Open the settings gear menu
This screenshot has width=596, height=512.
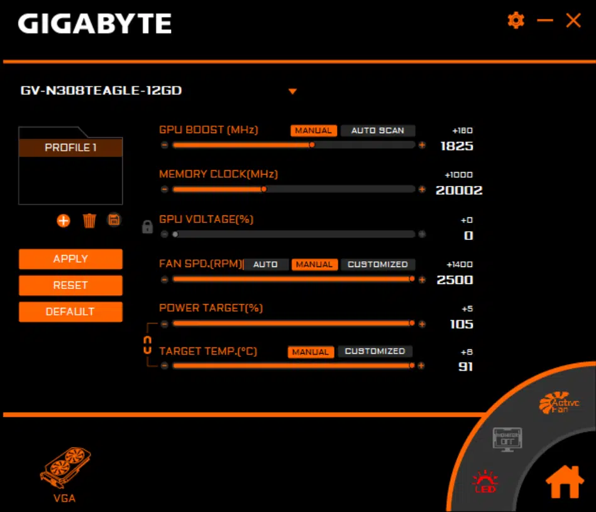coord(516,20)
